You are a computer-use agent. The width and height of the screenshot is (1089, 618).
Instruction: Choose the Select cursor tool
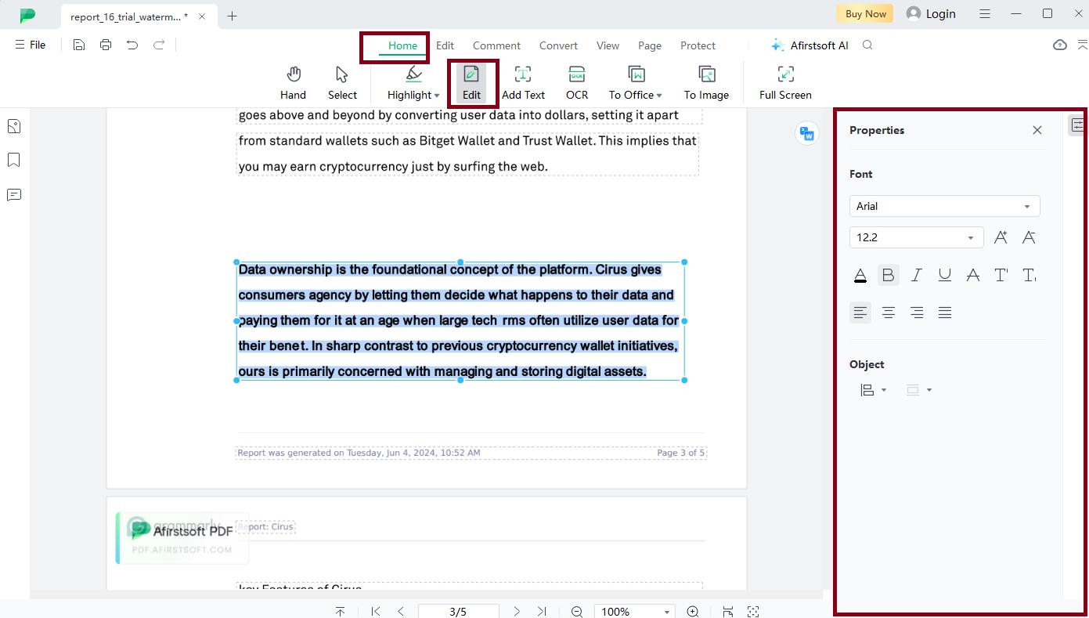pos(342,83)
